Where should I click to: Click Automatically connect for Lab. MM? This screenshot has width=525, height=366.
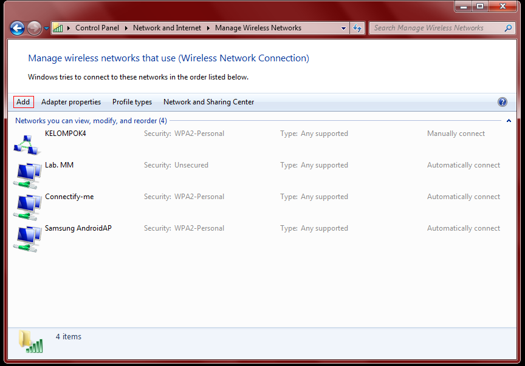click(x=464, y=165)
